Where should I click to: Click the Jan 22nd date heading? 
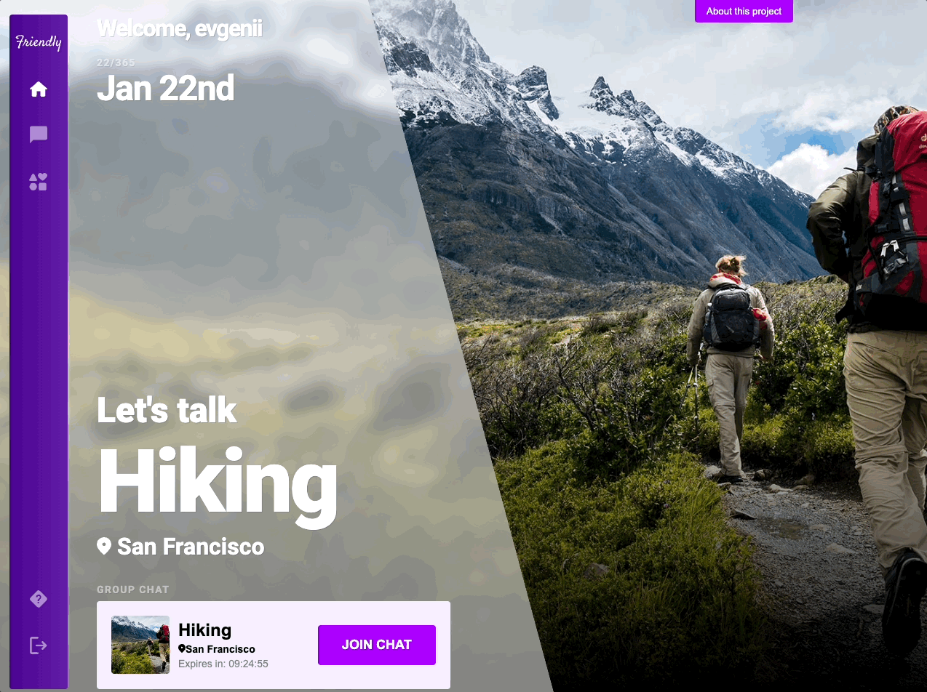tap(166, 88)
